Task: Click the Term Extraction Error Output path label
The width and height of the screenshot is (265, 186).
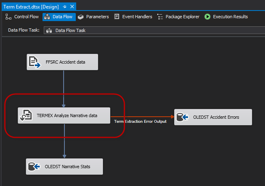Action: pyautogui.click(x=140, y=122)
